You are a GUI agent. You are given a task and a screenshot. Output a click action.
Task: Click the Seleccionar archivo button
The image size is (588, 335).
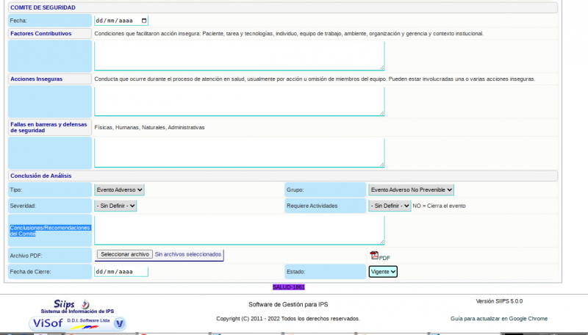coord(125,254)
